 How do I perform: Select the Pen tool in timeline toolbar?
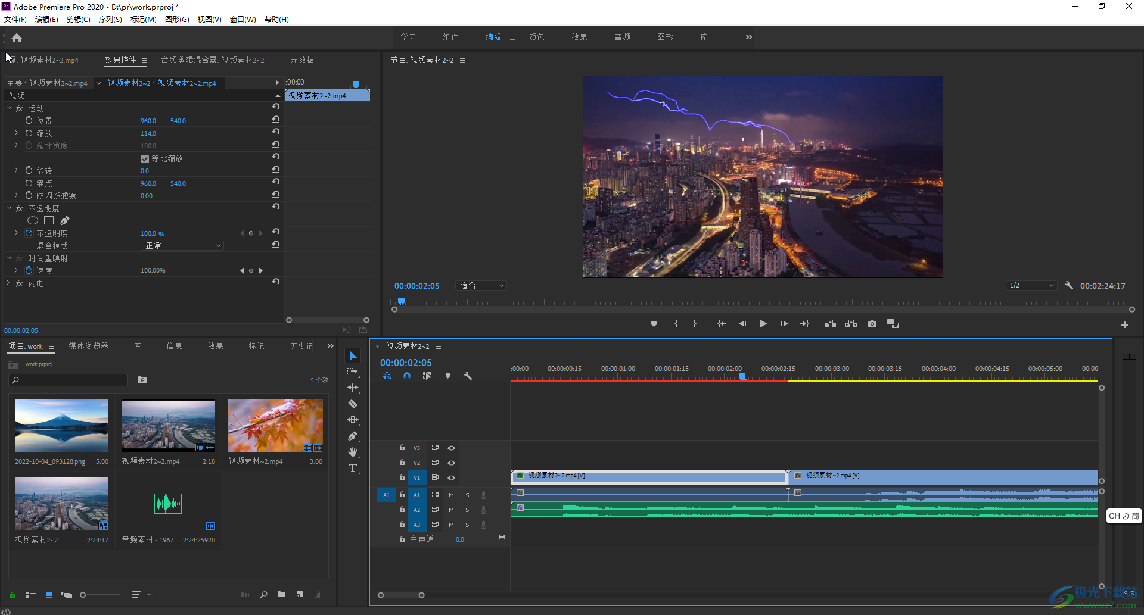tap(353, 436)
